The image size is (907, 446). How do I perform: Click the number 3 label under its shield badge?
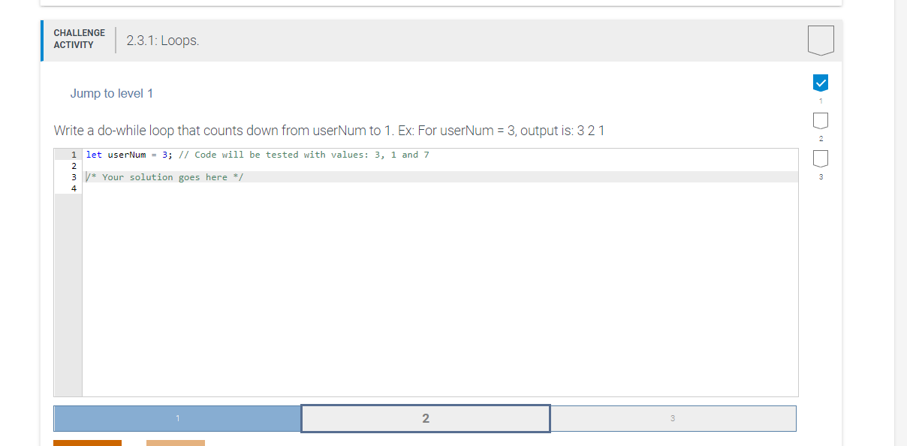(821, 175)
